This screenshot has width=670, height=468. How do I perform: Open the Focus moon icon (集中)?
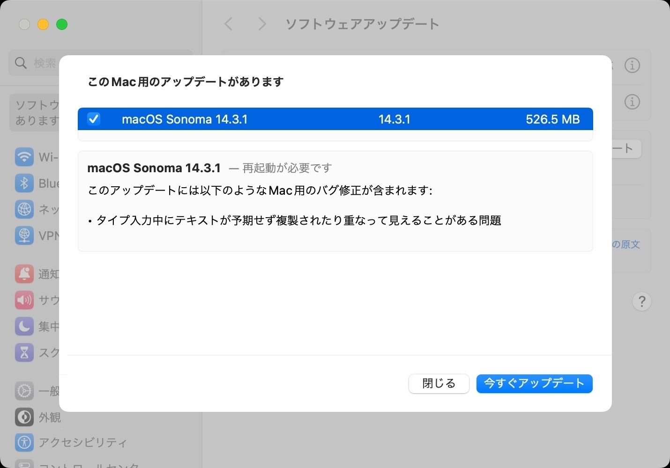click(24, 326)
